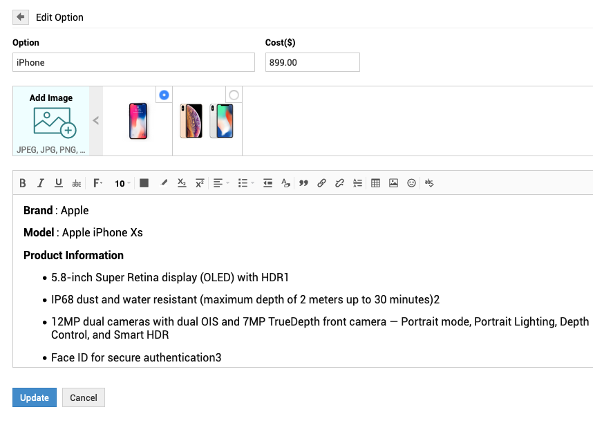The width and height of the screenshot is (593, 423).
Task: Click the '5.8-inch Super Retina display' bullet
Action: (170, 277)
